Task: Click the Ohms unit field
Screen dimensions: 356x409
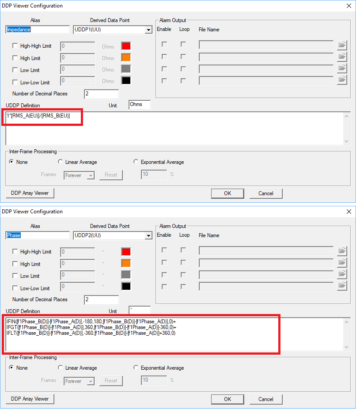Action: (x=140, y=104)
